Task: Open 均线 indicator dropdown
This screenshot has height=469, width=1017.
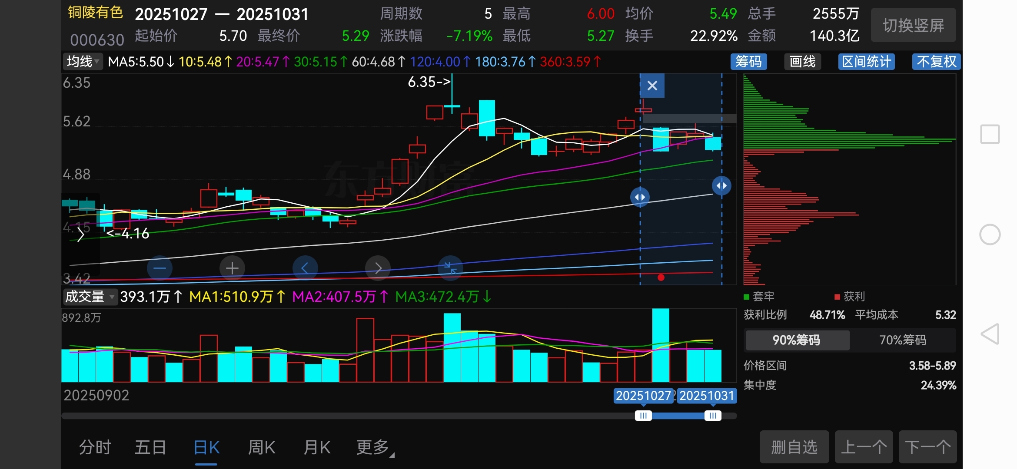Action: pyautogui.click(x=83, y=62)
